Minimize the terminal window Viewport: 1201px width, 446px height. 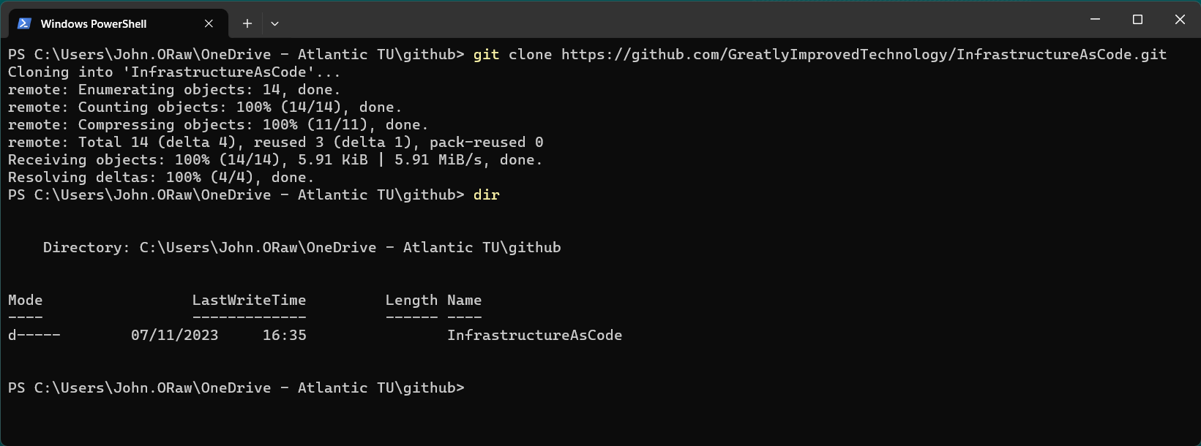1095,20
